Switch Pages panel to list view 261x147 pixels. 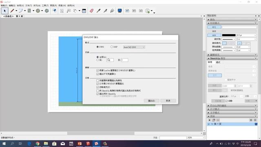pyautogui.click(x=251, y=120)
